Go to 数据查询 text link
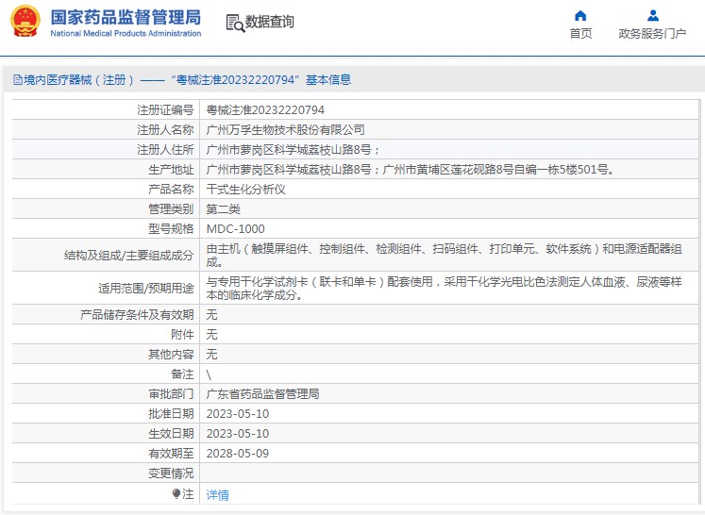Image resolution: width=705 pixels, height=515 pixels. click(x=270, y=23)
